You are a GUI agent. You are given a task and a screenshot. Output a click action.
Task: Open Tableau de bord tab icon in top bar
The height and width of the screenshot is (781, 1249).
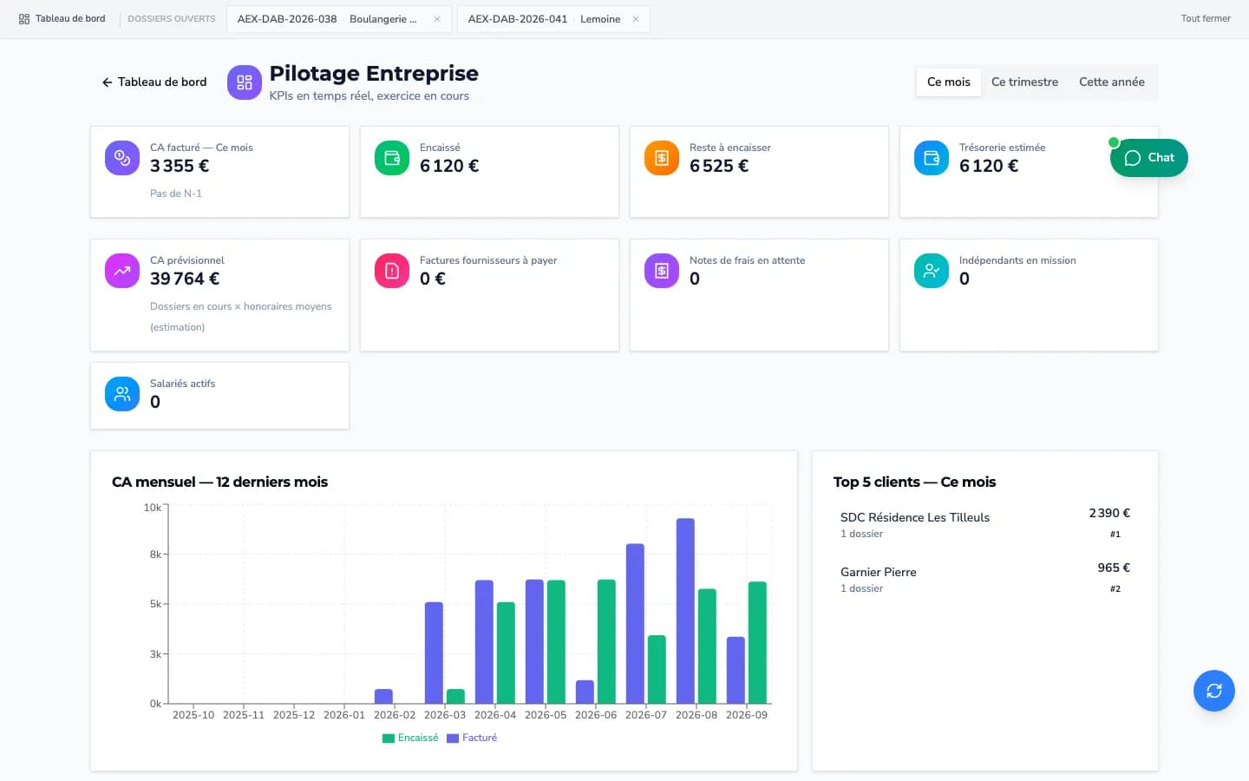[24, 18]
